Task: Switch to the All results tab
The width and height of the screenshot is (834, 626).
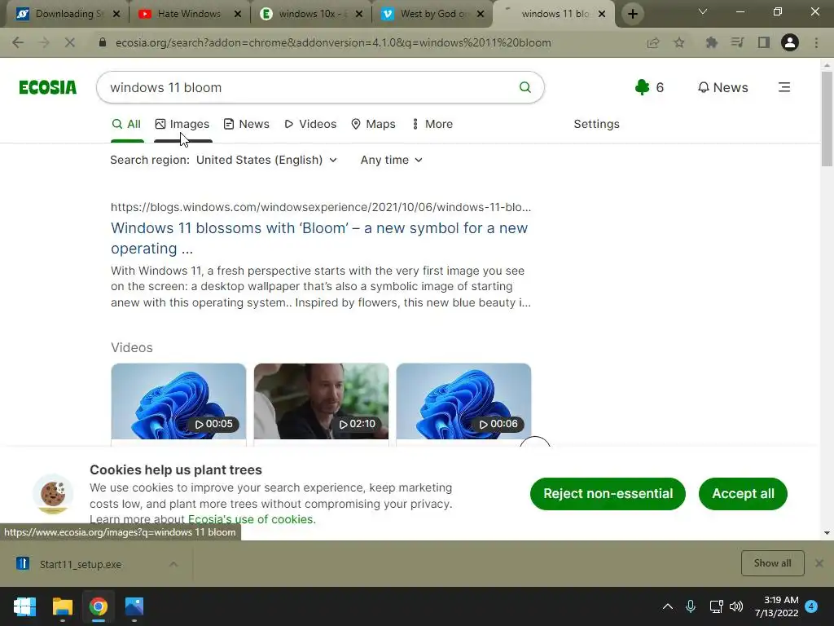Action: pyautogui.click(x=126, y=124)
